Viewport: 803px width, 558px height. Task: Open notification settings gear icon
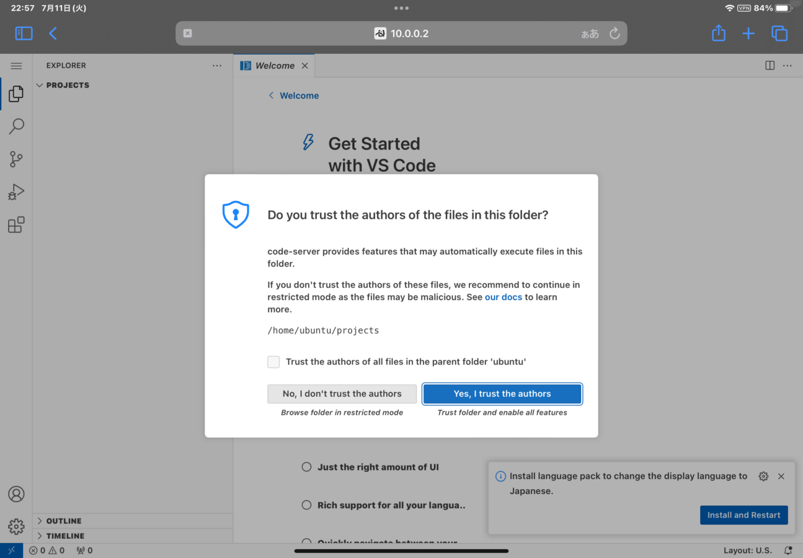tap(763, 476)
